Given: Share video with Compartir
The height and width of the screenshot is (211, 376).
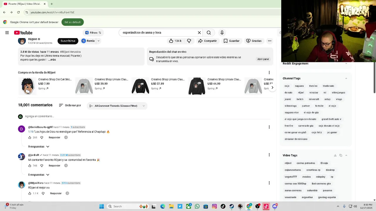Looking at the screenshot, I should pos(207,41).
